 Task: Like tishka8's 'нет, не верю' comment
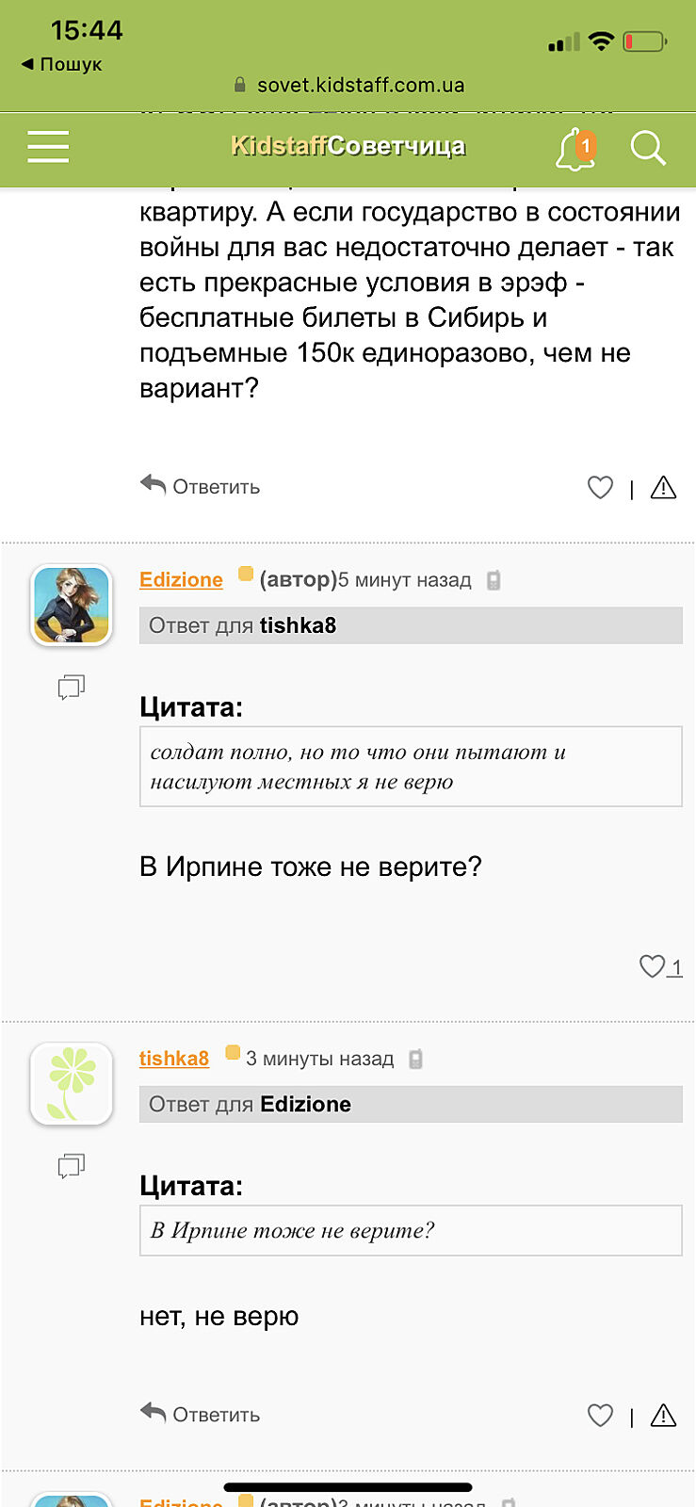(600, 1415)
